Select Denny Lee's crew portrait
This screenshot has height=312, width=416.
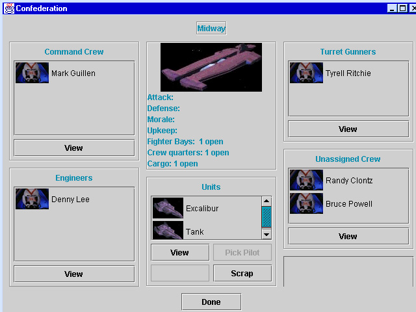click(x=32, y=199)
